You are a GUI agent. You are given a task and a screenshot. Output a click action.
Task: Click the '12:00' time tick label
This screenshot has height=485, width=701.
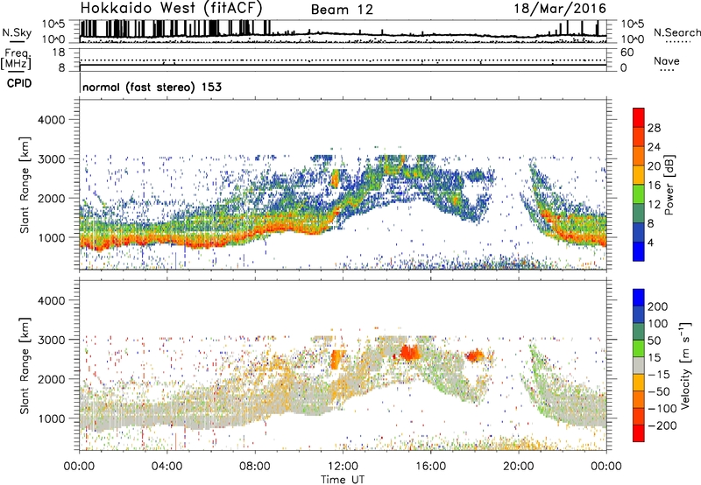click(x=343, y=467)
